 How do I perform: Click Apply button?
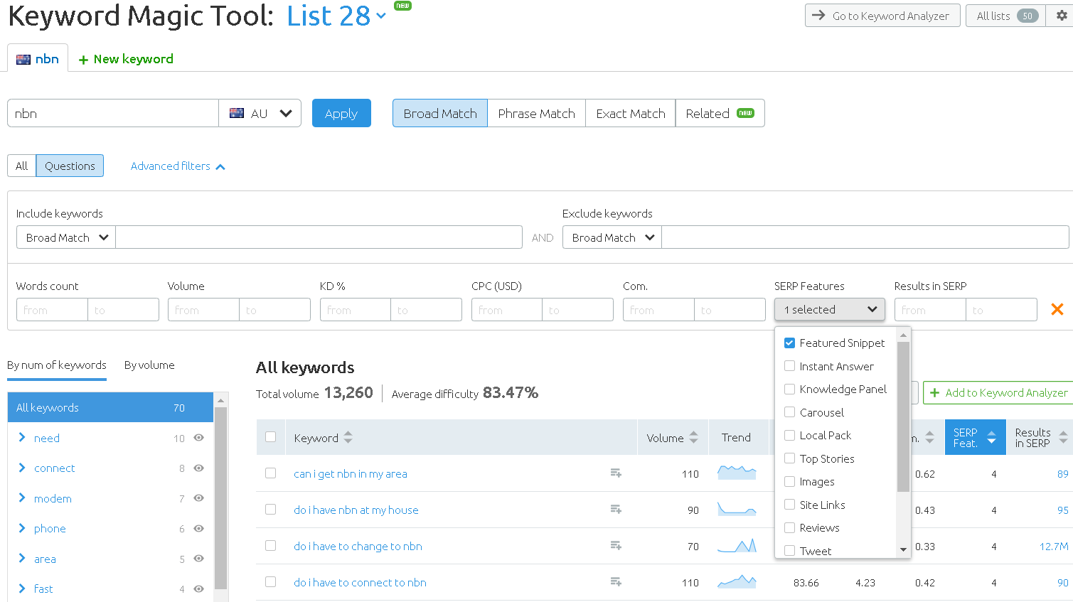[x=341, y=113]
